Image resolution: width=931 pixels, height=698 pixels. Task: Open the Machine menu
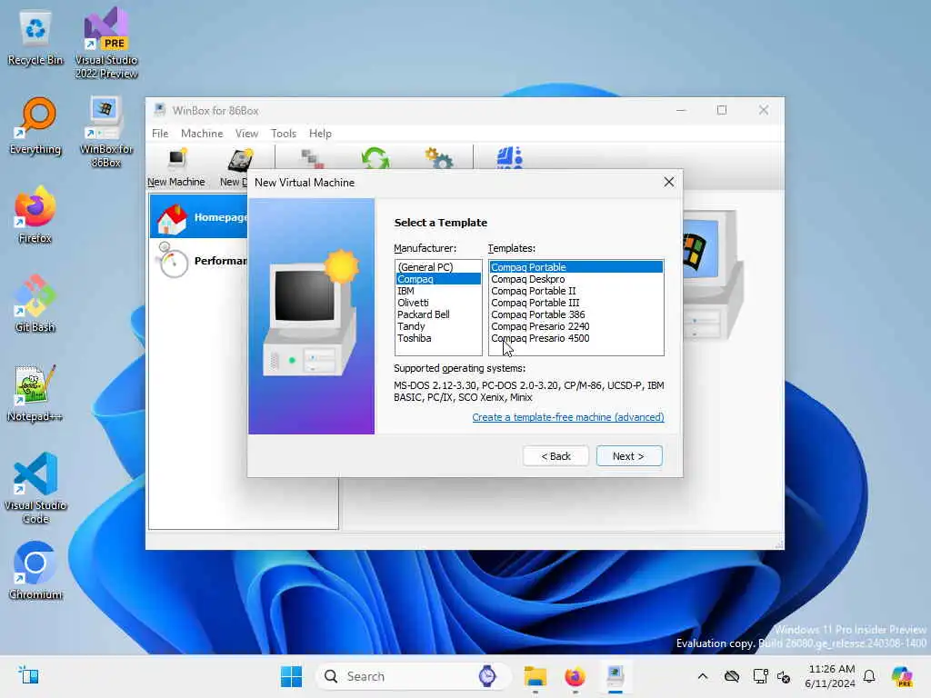[202, 134]
